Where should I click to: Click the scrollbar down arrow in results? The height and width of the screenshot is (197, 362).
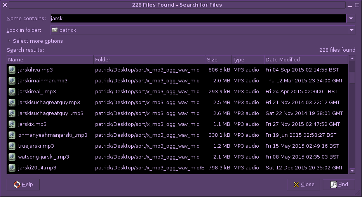point(352,171)
